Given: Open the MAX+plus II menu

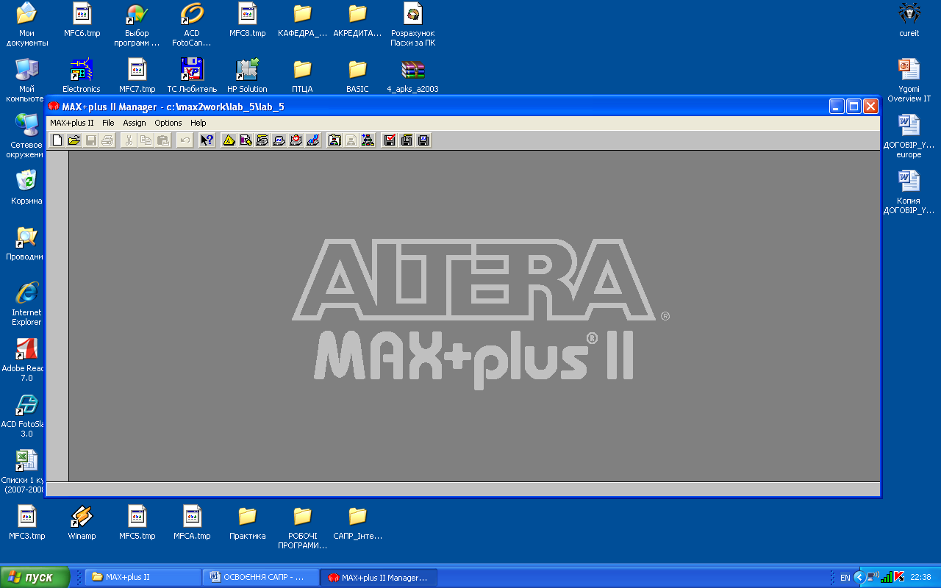Looking at the screenshot, I should click(72, 123).
